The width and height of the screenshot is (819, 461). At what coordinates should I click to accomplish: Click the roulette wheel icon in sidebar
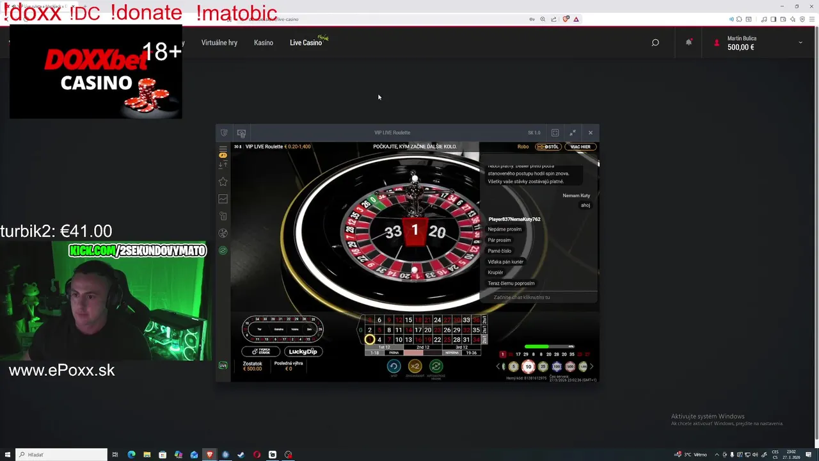coord(223,233)
